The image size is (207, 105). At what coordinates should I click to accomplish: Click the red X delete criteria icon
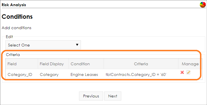click(x=182, y=72)
